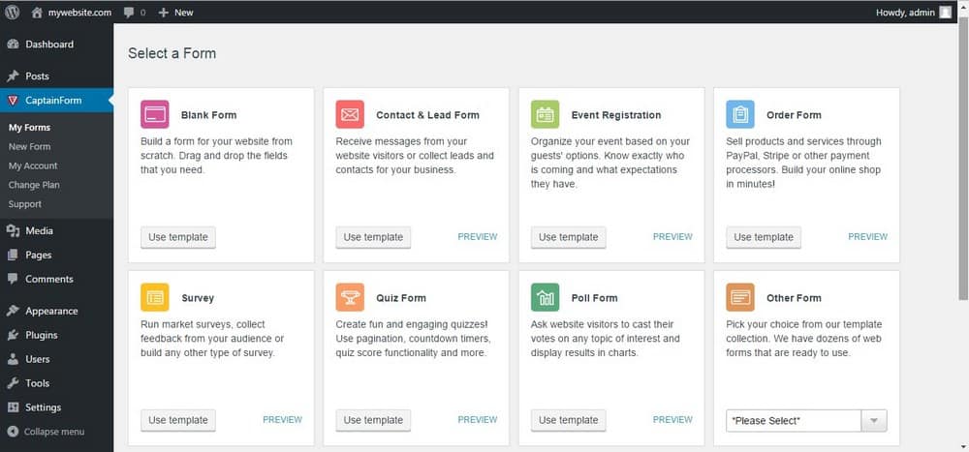Screen dimensions: 969x452
Task: Click the Media icon in sidebar
Action: pos(13,230)
